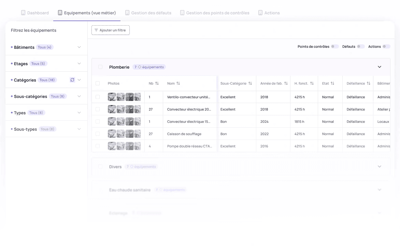
Task: Expand the Bâtiments filter chevron
Action: tap(79, 47)
